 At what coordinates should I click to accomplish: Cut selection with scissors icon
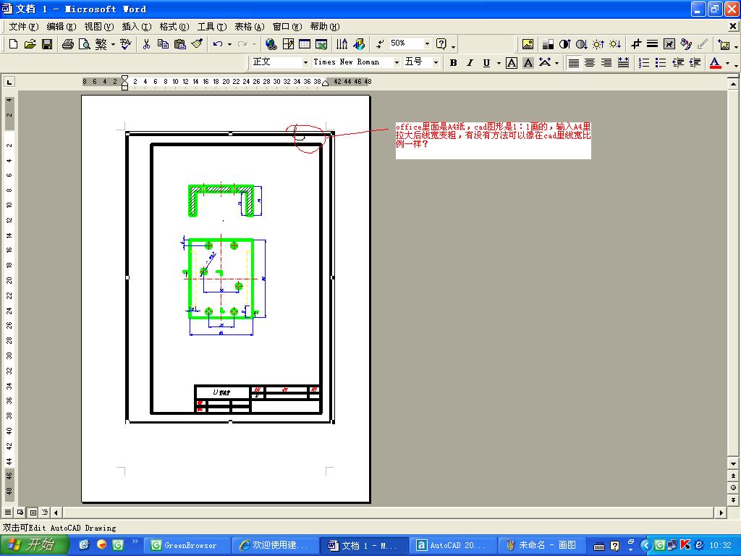pyautogui.click(x=146, y=44)
